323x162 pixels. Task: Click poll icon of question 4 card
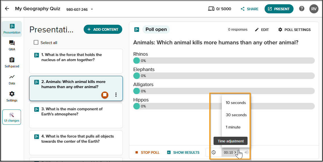click(37, 137)
